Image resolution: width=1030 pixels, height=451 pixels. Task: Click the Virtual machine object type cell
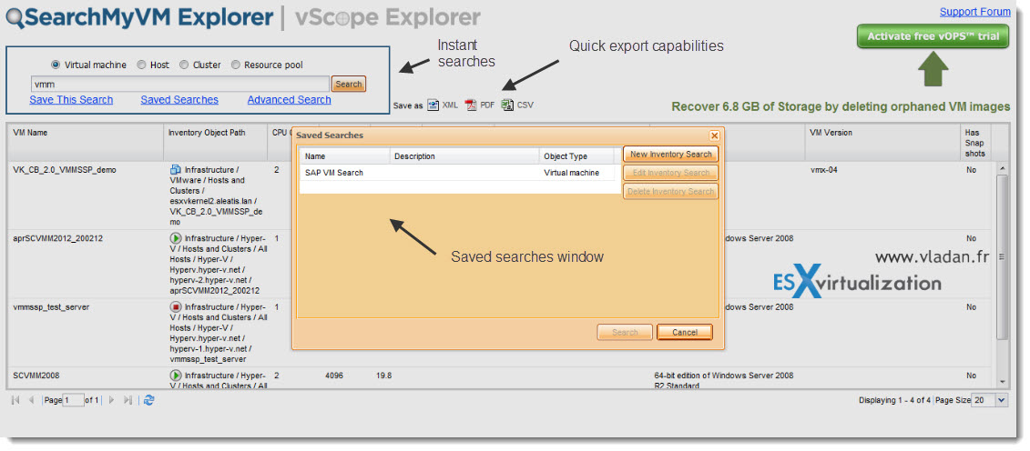tap(572, 173)
